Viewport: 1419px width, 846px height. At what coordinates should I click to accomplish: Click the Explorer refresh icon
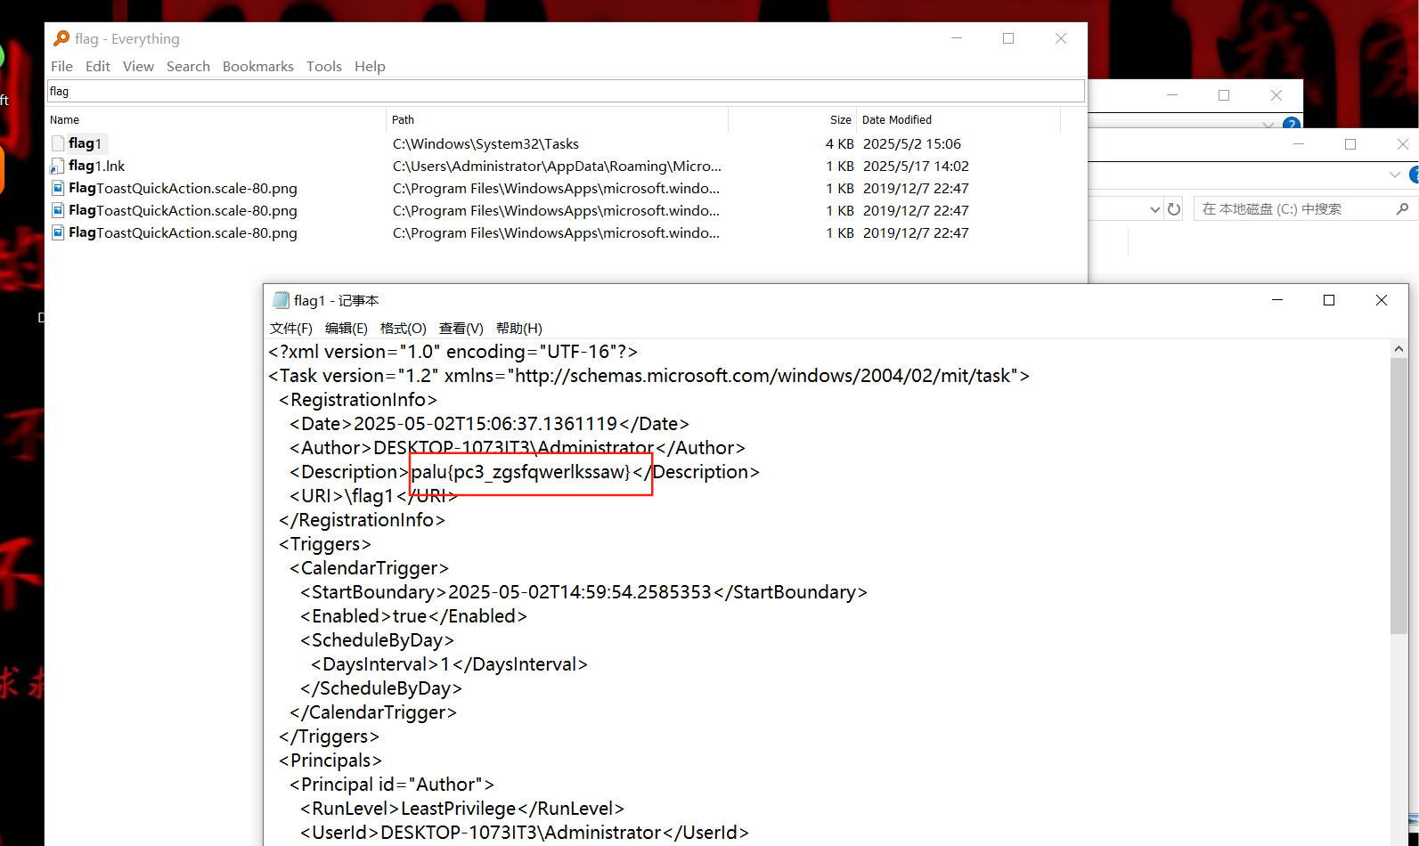(1174, 209)
